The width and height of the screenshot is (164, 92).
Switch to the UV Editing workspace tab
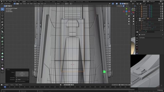coord(40,2)
